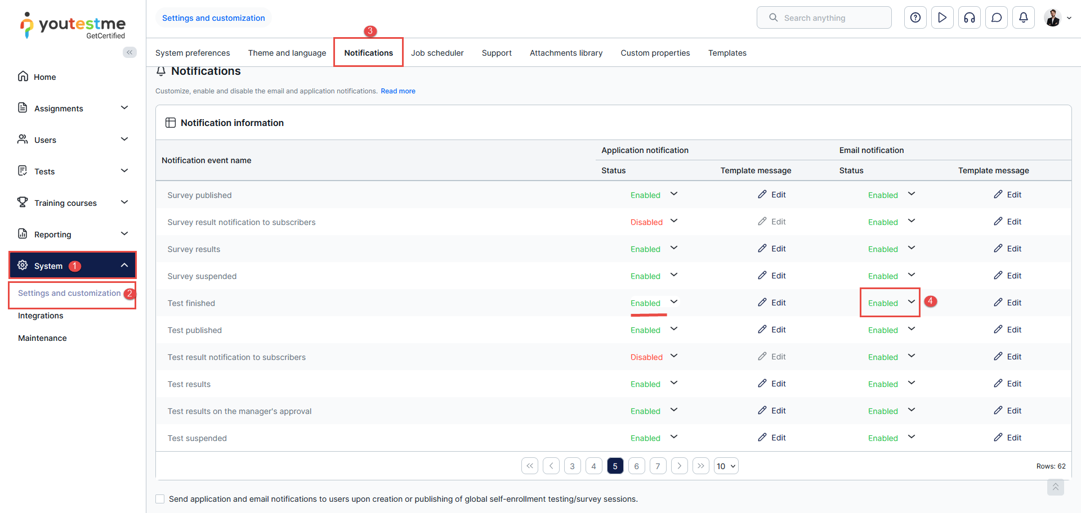Open the video tutorials play icon
This screenshot has width=1081, height=513.
tap(942, 18)
